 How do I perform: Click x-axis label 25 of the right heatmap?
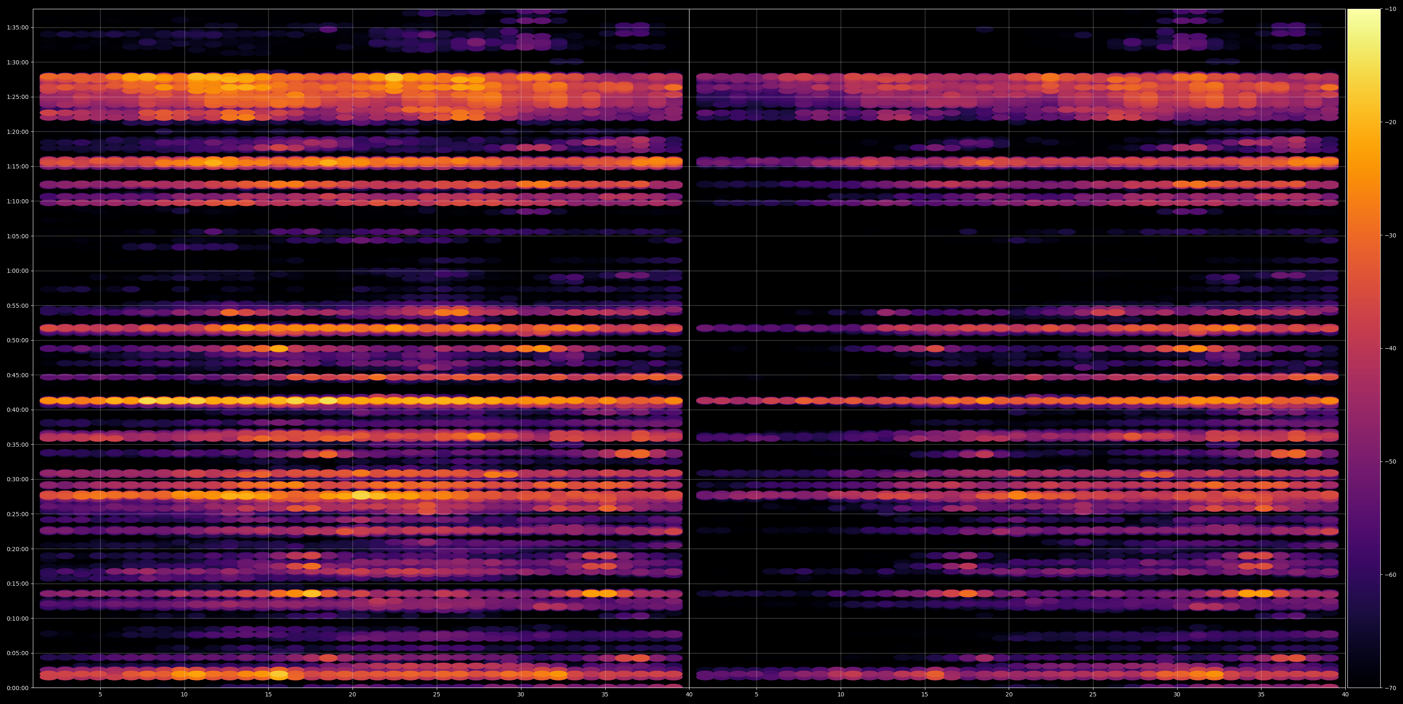pyautogui.click(x=1093, y=695)
